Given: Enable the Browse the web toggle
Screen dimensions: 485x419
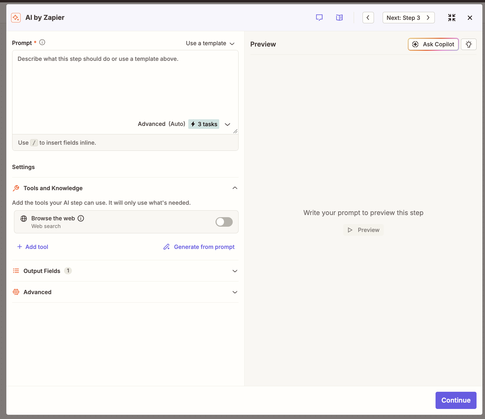Looking at the screenshot, I should click(x=224, y=222).
